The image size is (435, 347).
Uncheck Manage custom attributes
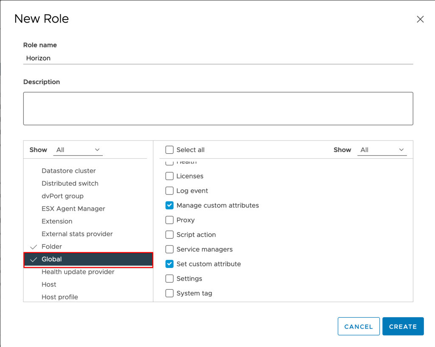coord(169,206)
